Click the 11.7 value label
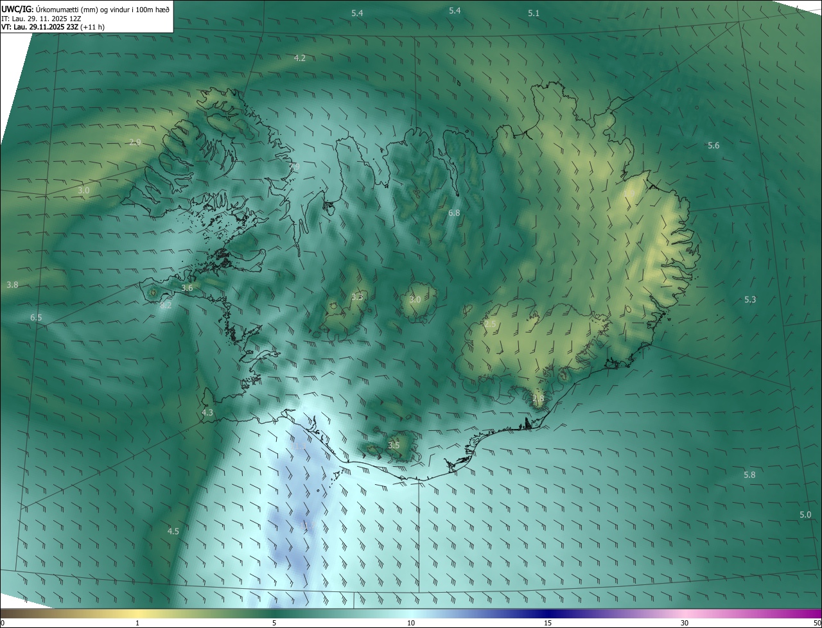This screenshot has width=822, height=628. pyautogui.click(x=306, y=525)
